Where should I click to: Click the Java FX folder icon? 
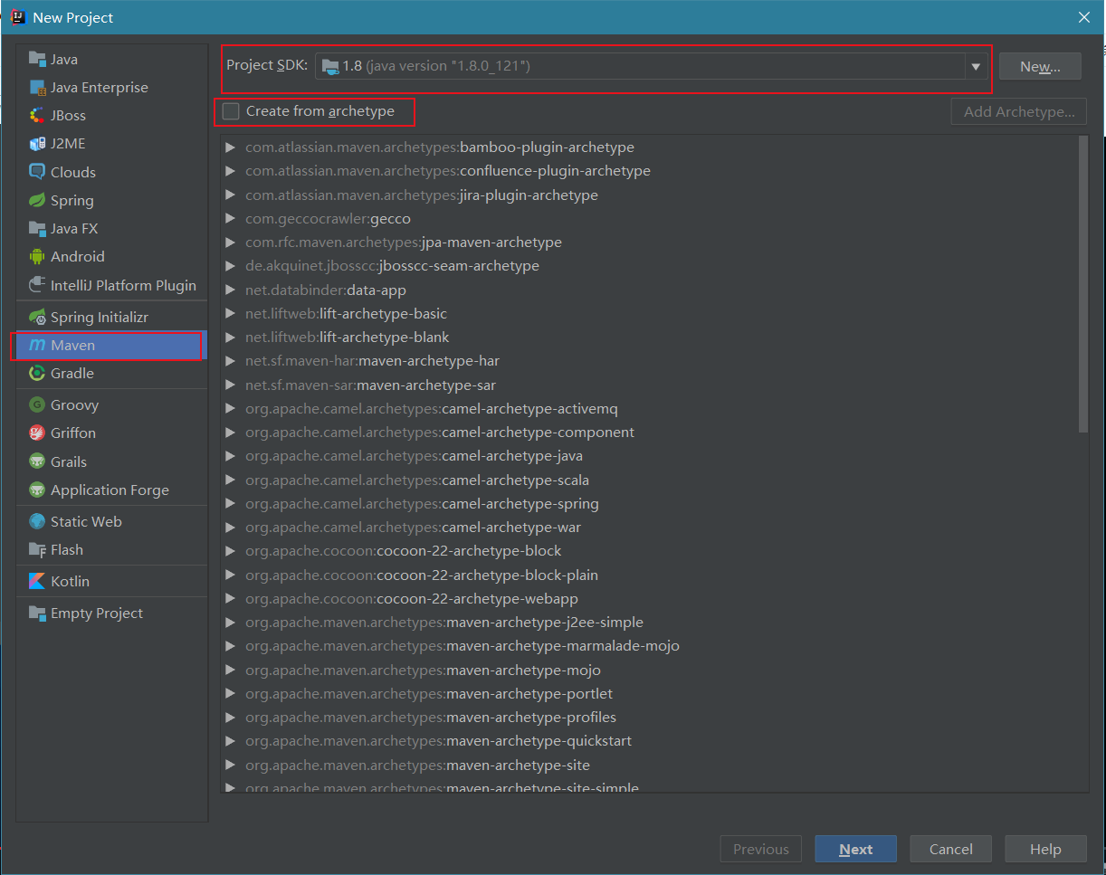[x=37, y=228]
